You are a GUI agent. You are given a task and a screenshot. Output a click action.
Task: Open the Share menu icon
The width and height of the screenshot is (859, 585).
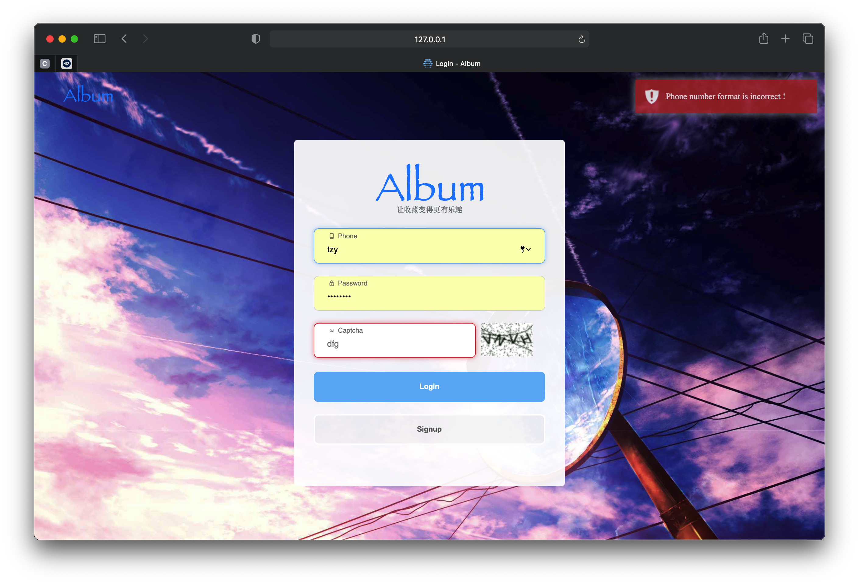tap(764, 38)
